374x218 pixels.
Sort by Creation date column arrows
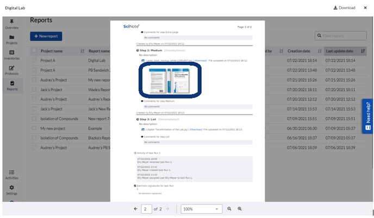tap(320, 51)
